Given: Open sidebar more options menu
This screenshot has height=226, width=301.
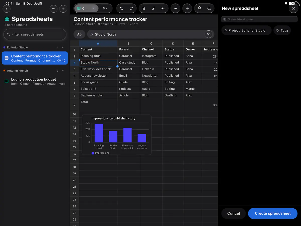Looking at the screenshot, I should coord(53,9).
